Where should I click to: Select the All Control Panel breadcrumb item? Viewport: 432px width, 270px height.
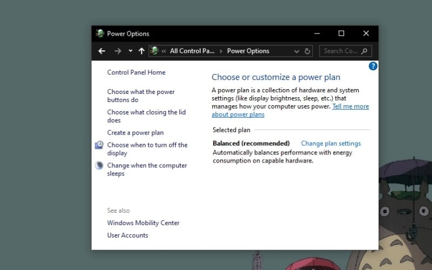coord(192,51)
